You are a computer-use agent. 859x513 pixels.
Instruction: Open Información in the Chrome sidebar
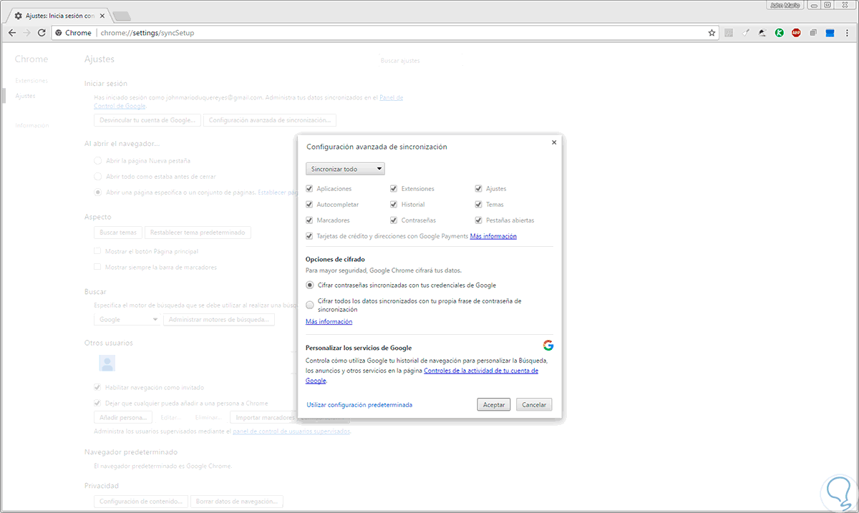coord(31,125)
